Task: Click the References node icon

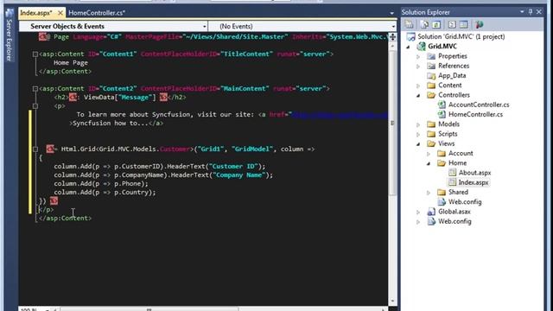Action: point(431,66)
